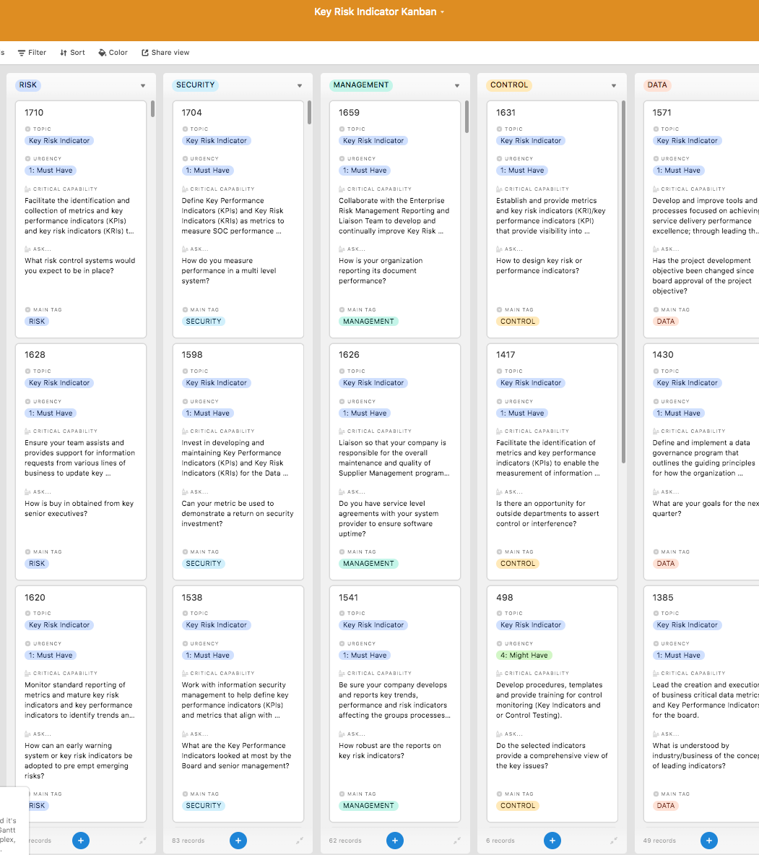Add a record to the SECURITY stack

coord(238,840)
